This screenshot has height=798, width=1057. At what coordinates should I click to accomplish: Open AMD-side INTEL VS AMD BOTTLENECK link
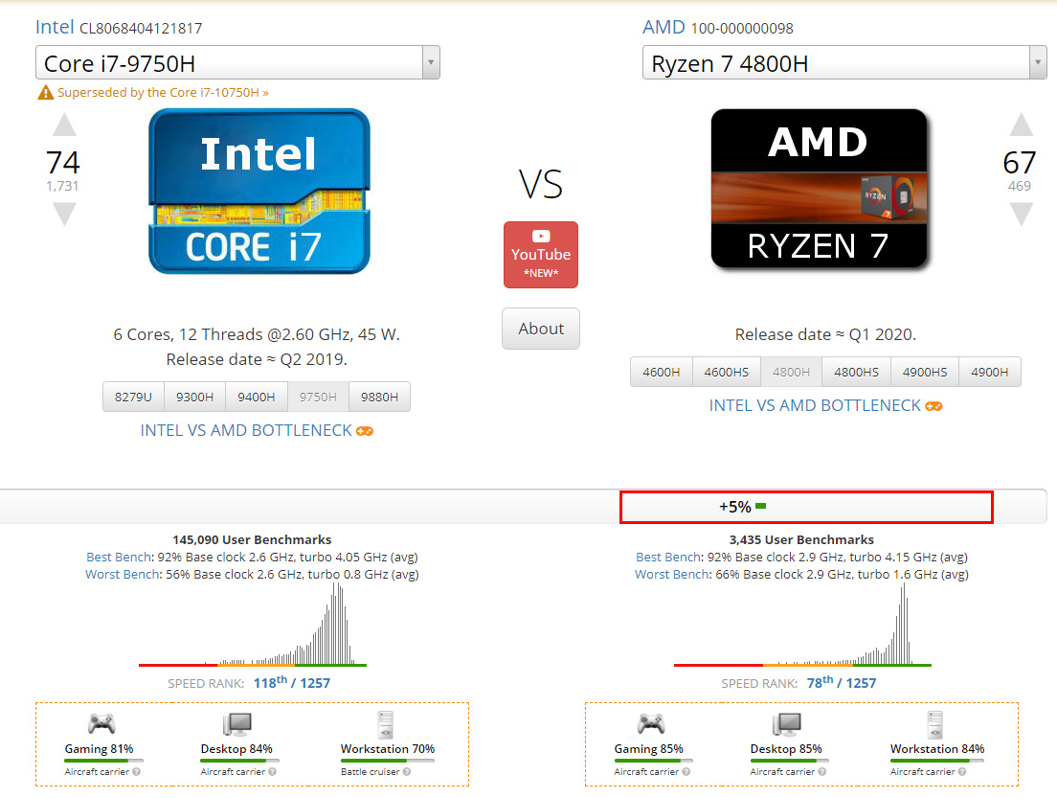(815, 405)
